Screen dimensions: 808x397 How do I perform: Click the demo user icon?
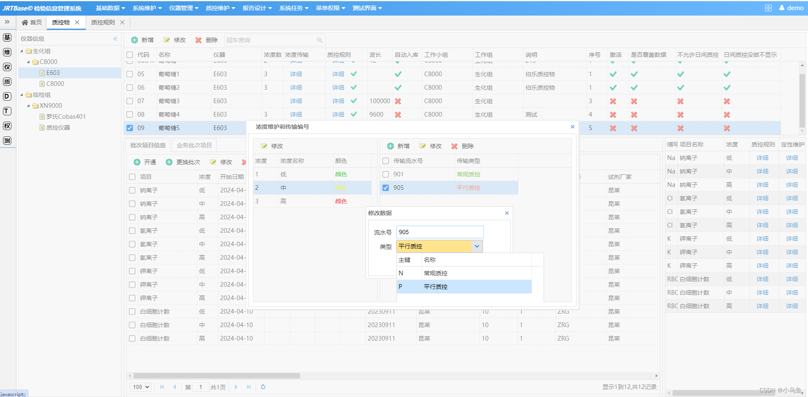coord(782,8)
